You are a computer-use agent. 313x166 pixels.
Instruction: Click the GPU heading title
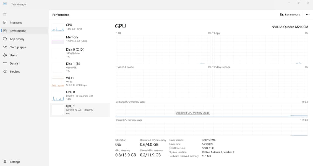pos(120,26)
